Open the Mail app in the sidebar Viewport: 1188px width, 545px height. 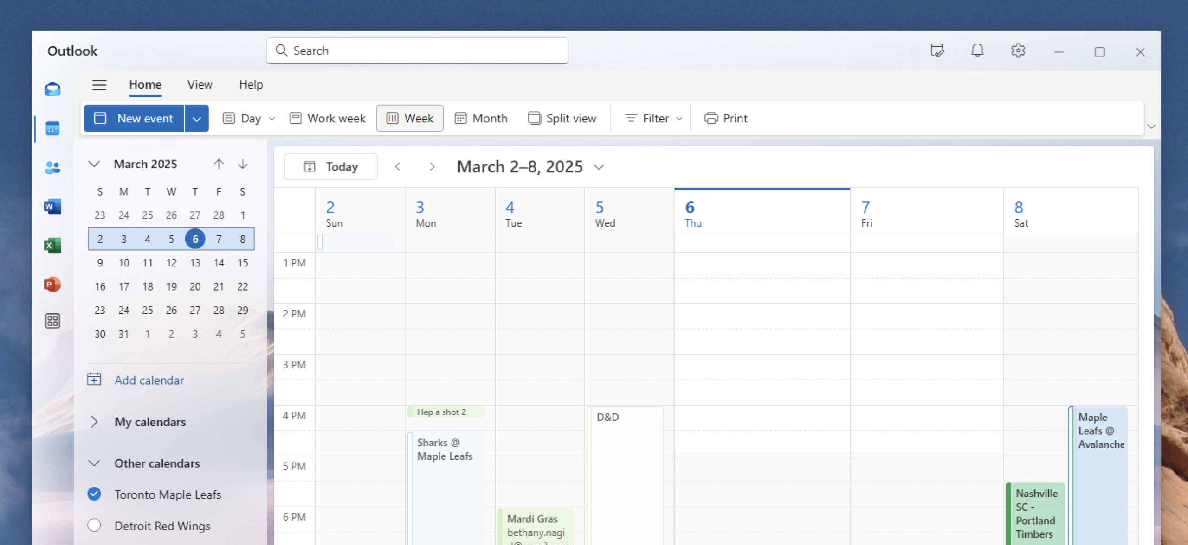52,89
